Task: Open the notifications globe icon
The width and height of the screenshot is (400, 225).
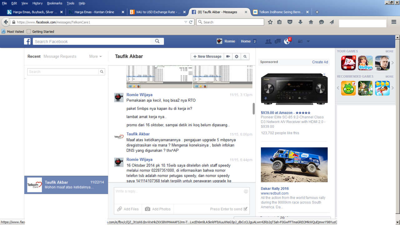Action: point(287,41)
